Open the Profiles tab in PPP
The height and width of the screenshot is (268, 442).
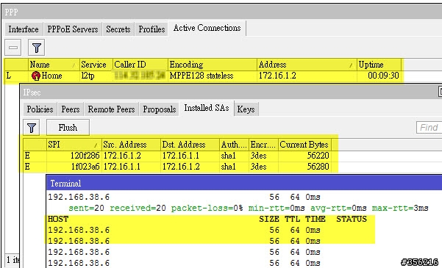(x=152, y=29)
